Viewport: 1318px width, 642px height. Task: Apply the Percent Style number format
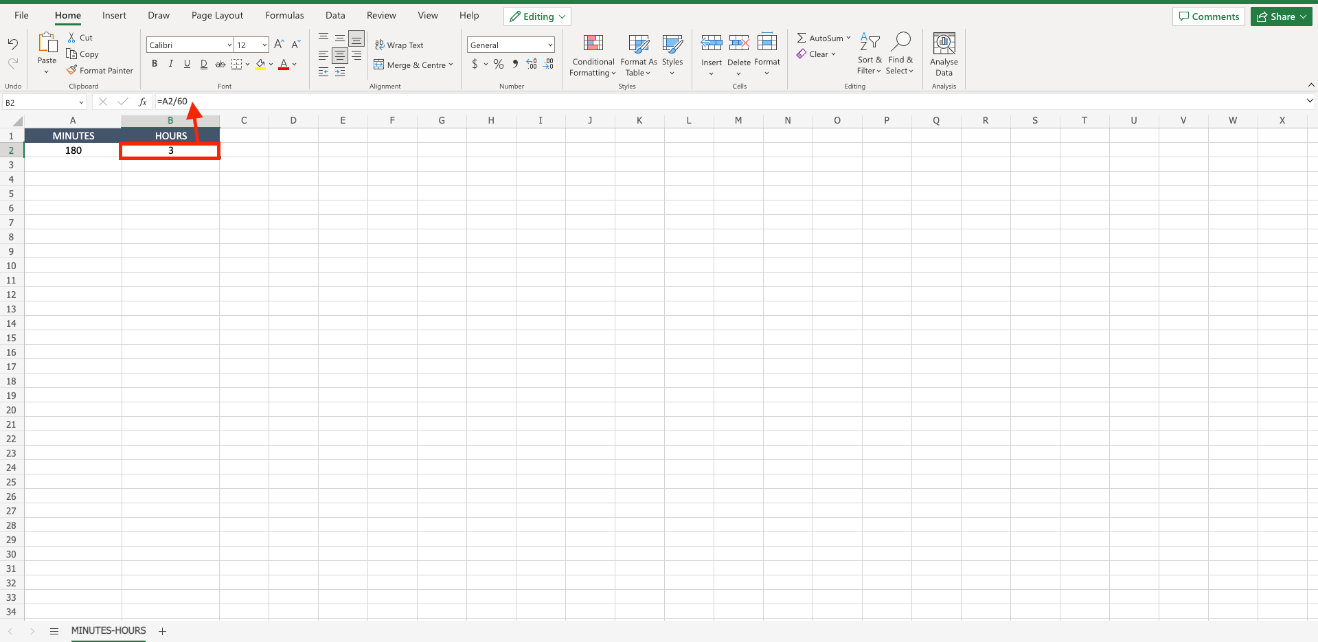498,64
